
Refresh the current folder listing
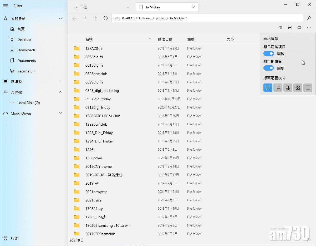(x=105, y=18)
